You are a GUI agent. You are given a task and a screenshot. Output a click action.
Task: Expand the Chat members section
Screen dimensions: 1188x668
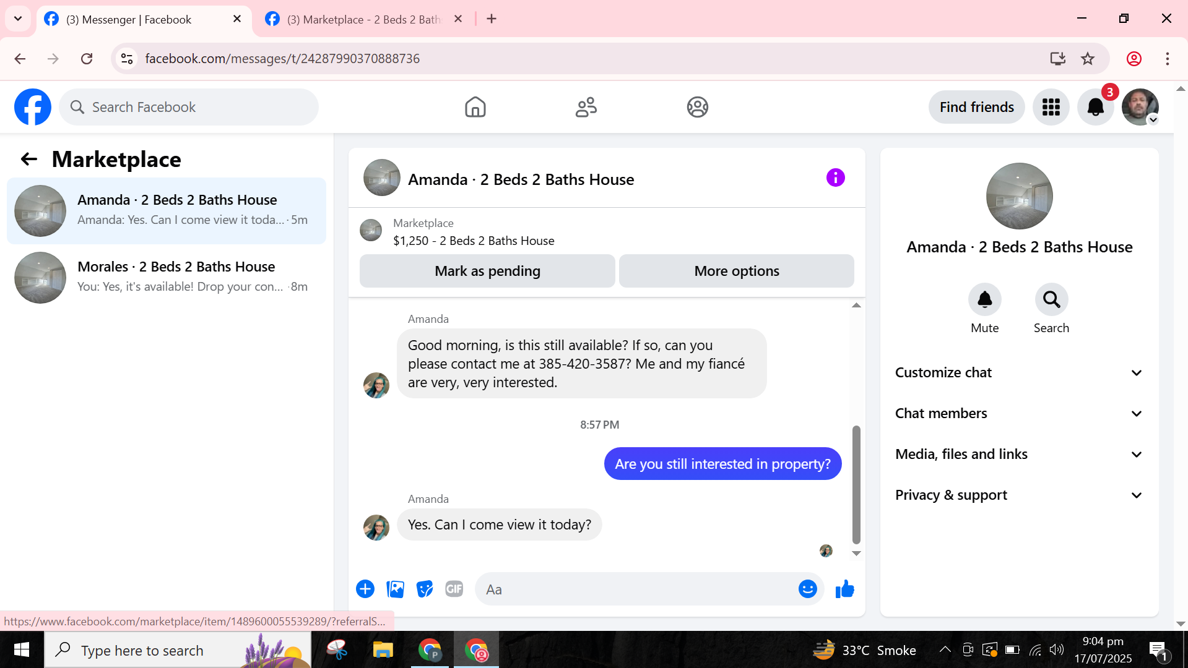pyautogui.click(x=1019, y=413)
